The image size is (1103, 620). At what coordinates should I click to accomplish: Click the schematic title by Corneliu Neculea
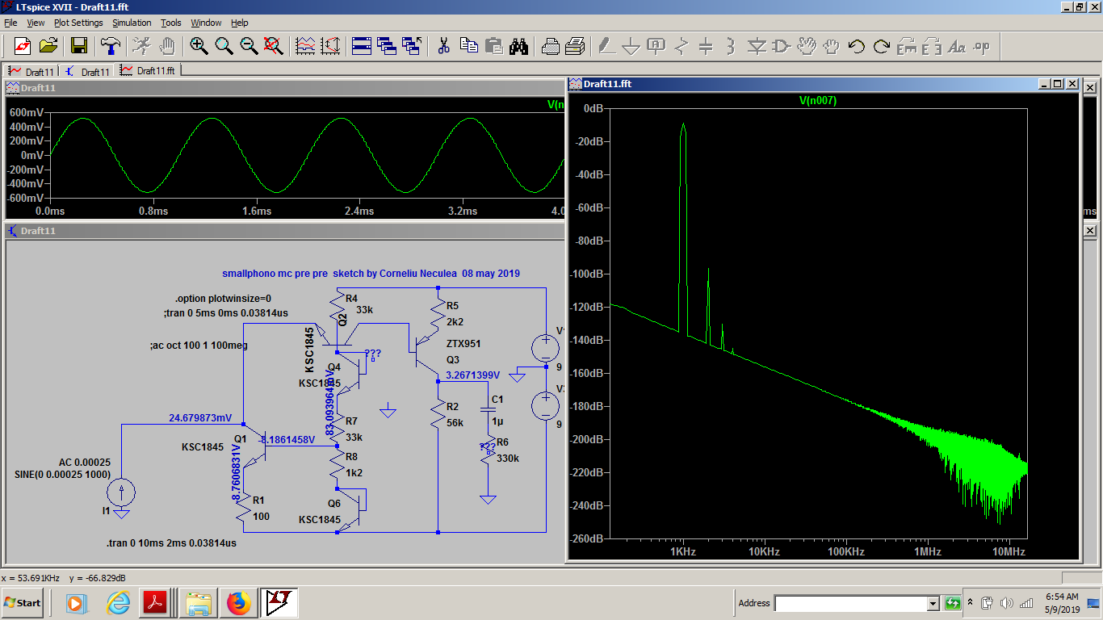(x=371, y=274)
